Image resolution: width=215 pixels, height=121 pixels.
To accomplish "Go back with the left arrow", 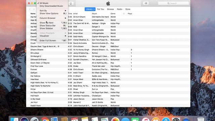I will pos(30,9).
